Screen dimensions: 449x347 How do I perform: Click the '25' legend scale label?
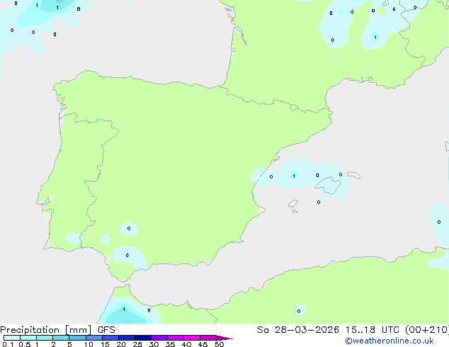(x=137, y=344)
